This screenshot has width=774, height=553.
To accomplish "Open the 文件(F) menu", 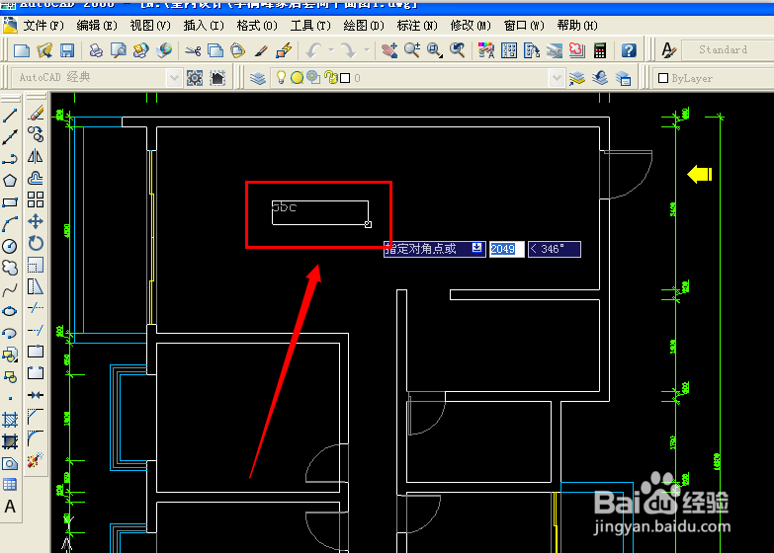I will click(43, 25).
